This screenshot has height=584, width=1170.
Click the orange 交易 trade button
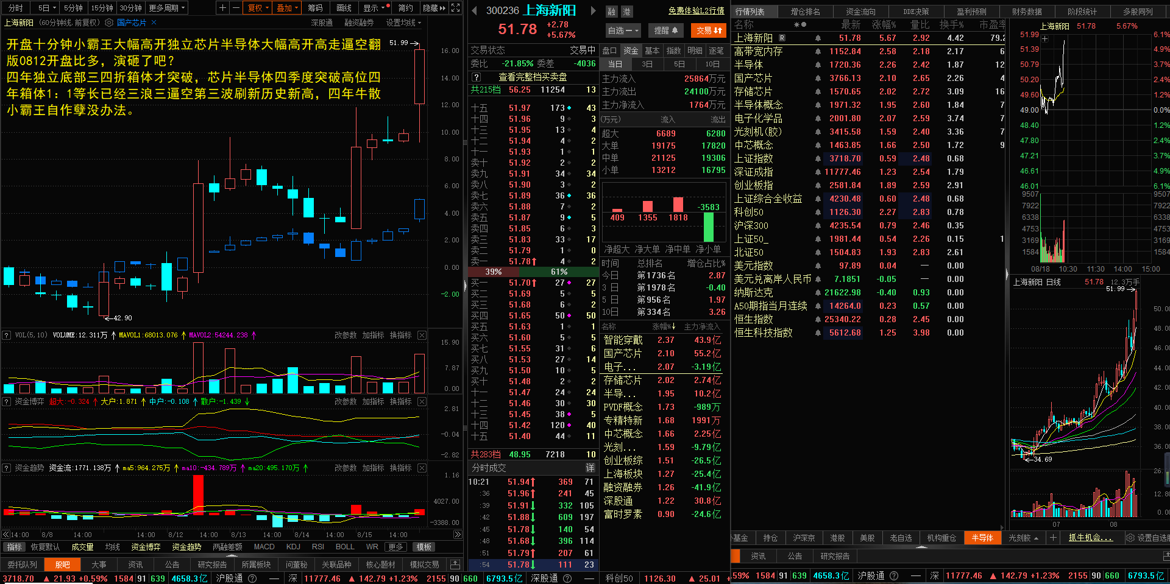(x=709, y=30)
